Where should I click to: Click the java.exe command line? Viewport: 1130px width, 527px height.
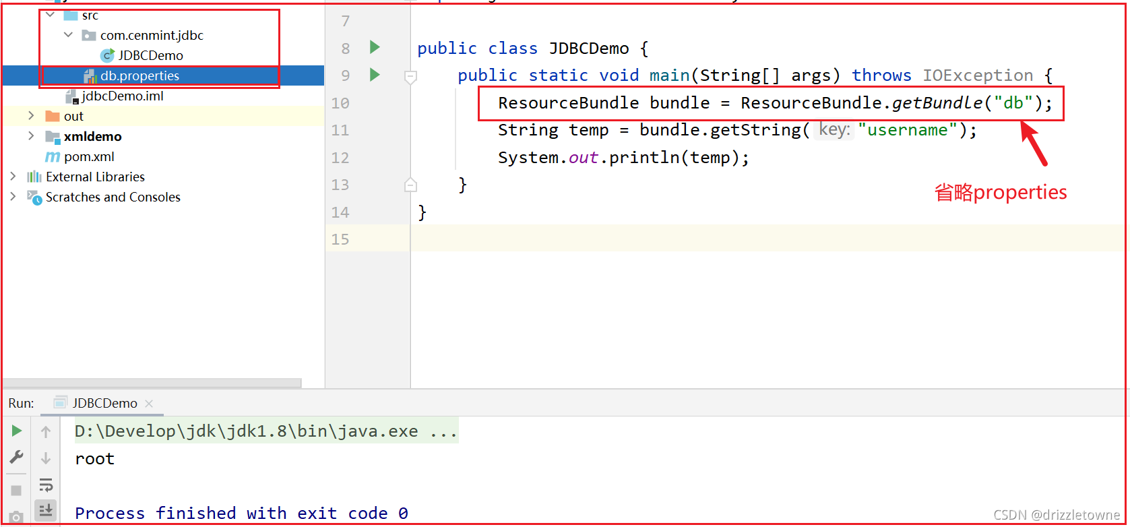click(266, 431)
